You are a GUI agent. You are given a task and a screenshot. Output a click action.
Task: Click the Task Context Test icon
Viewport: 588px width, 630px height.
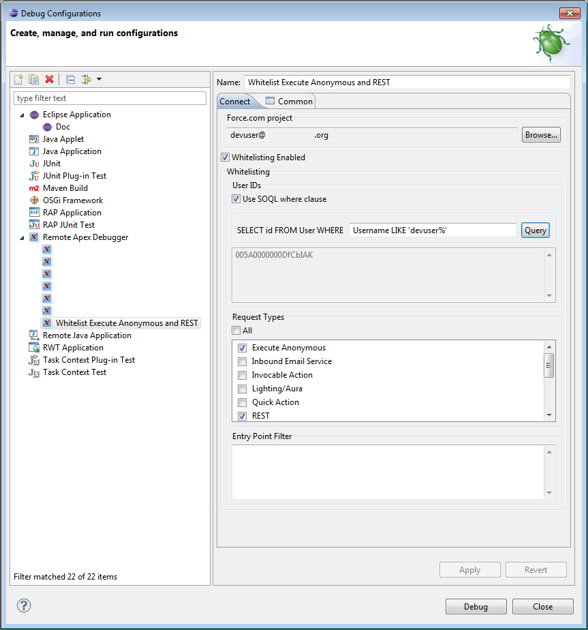click(x=34, y=372)
